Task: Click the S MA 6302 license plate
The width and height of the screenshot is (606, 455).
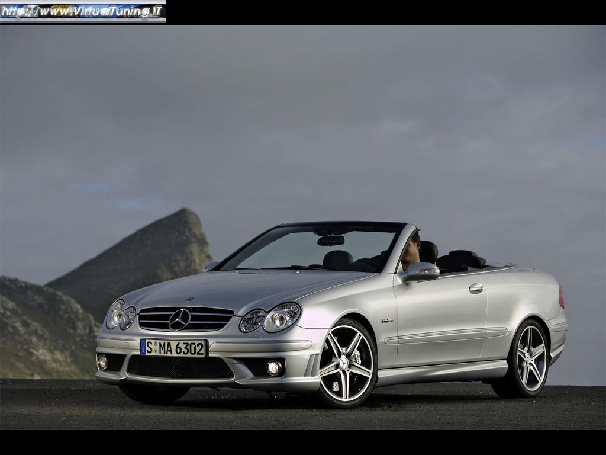Action: (174, 348)
